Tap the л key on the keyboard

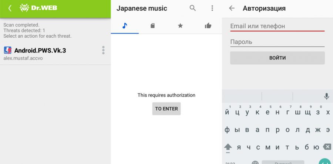click(x=297, y=130)
